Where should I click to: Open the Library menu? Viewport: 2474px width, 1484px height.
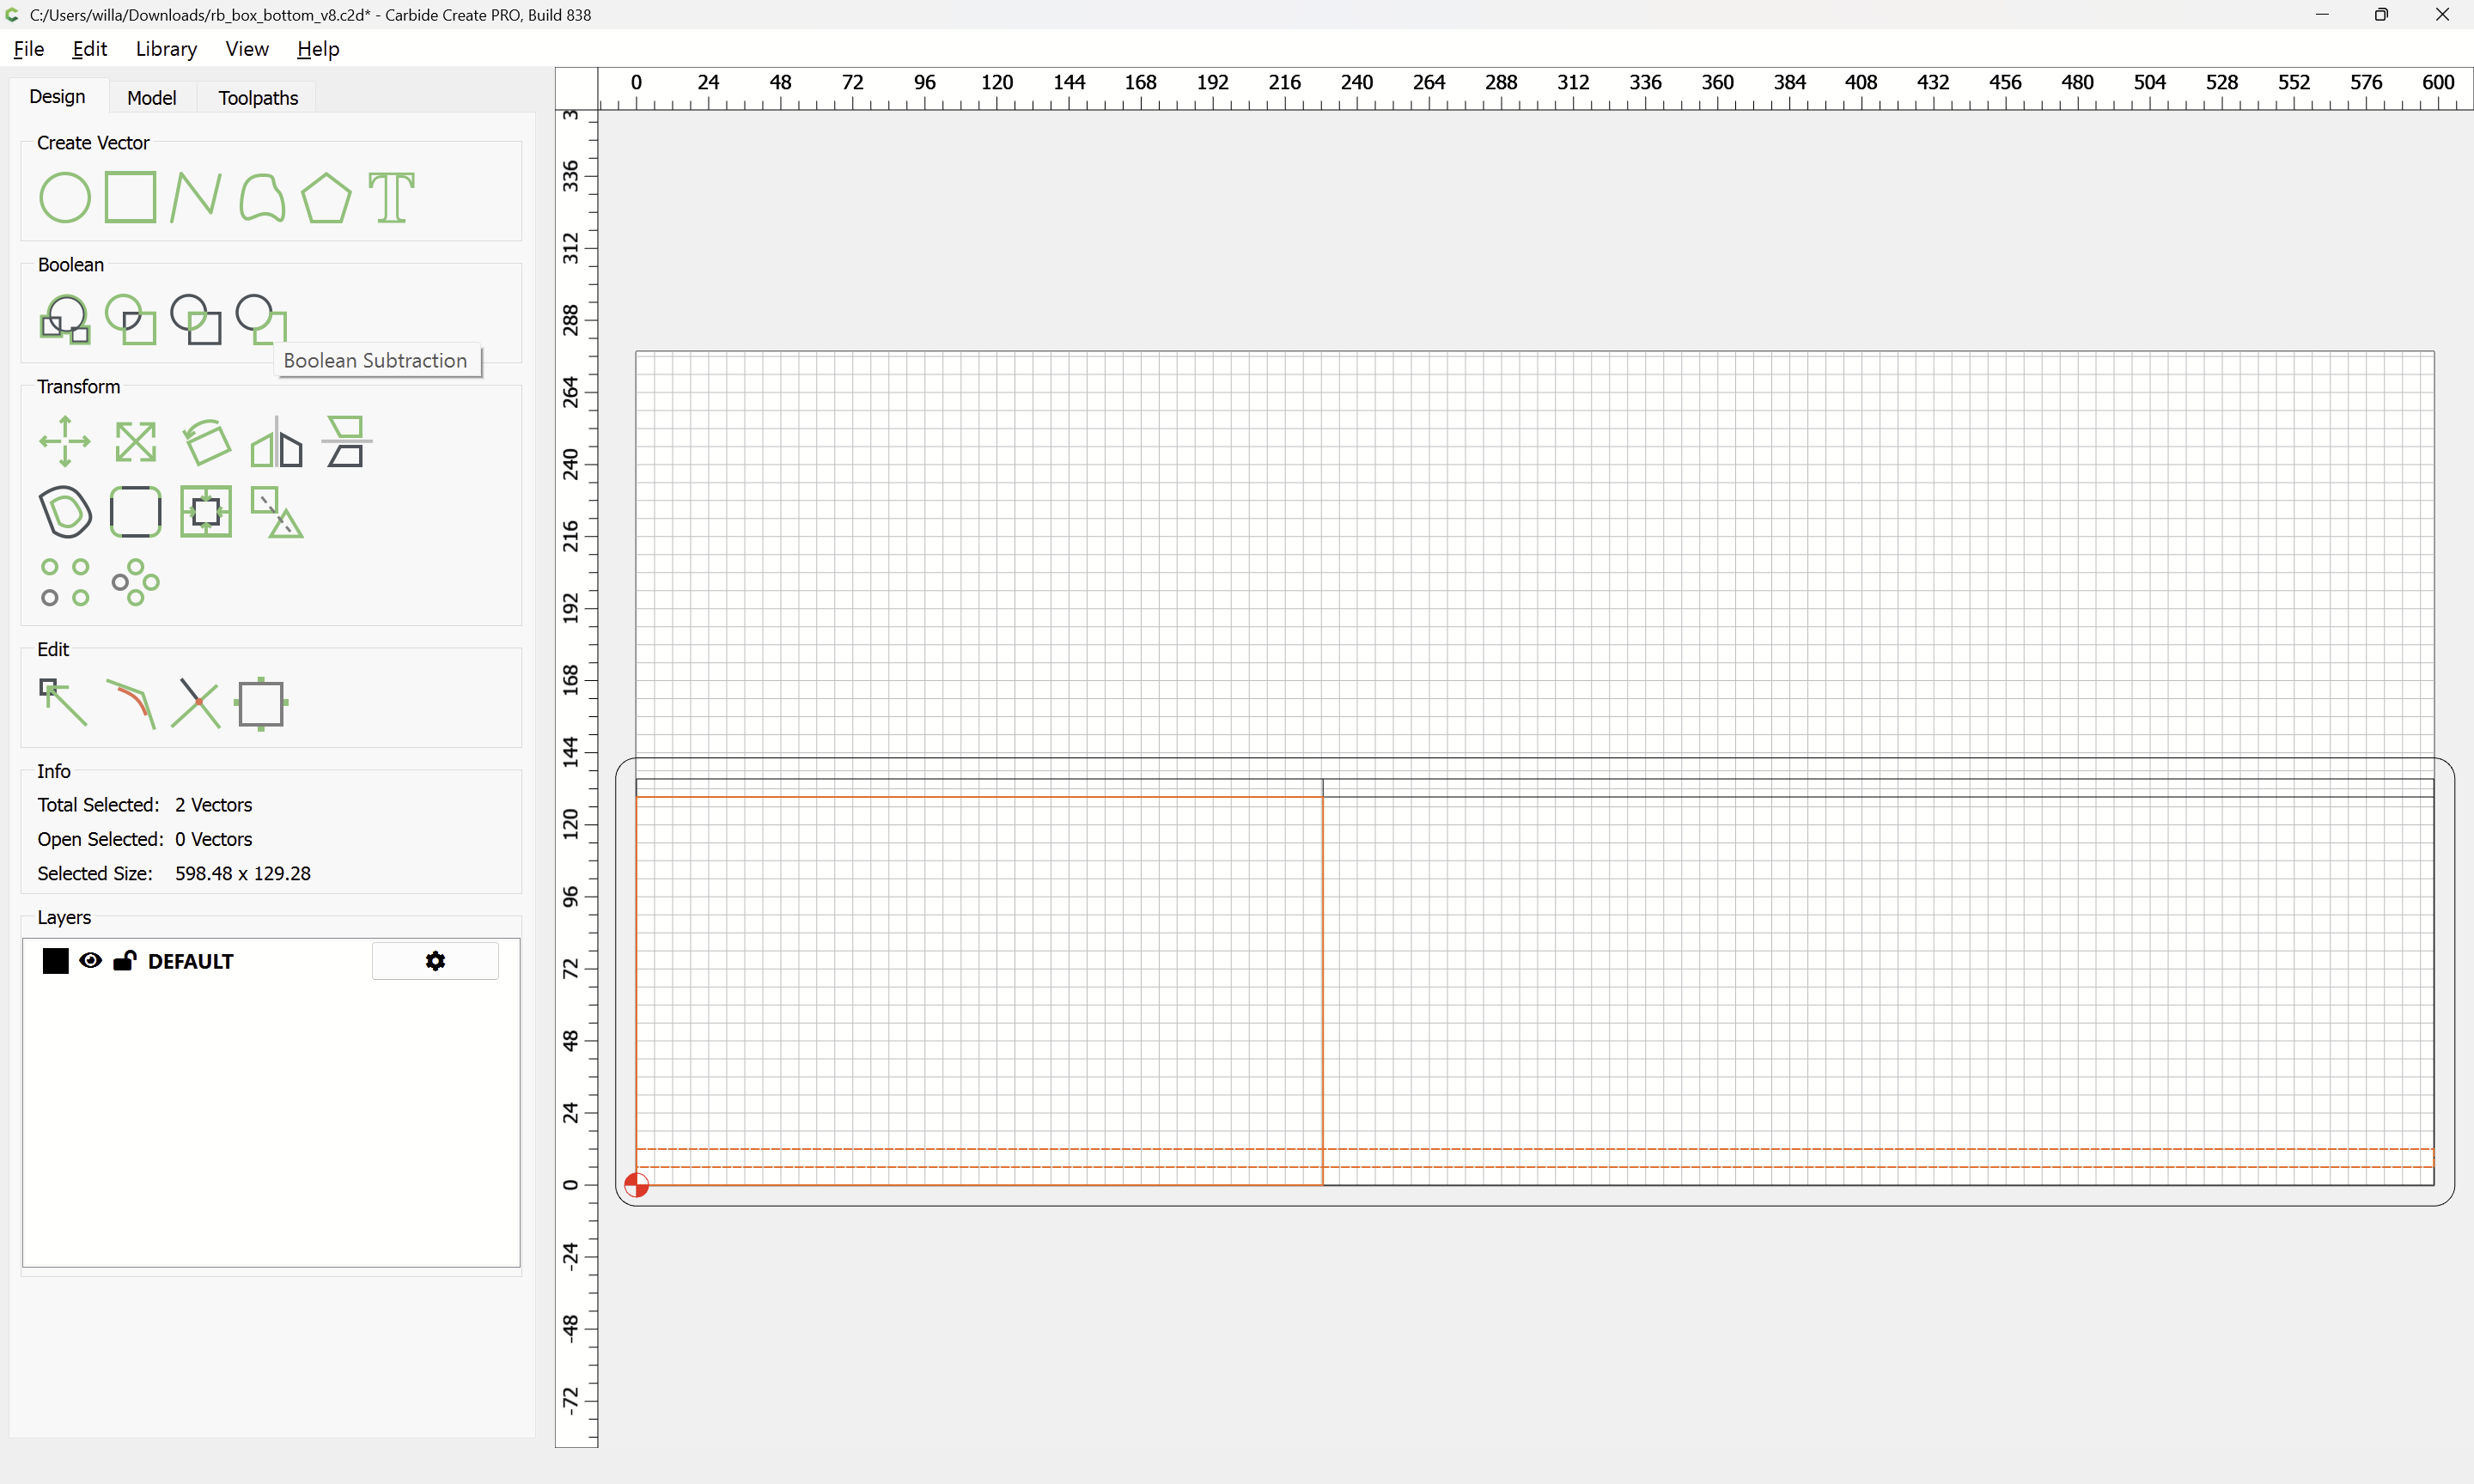[166, 49]
